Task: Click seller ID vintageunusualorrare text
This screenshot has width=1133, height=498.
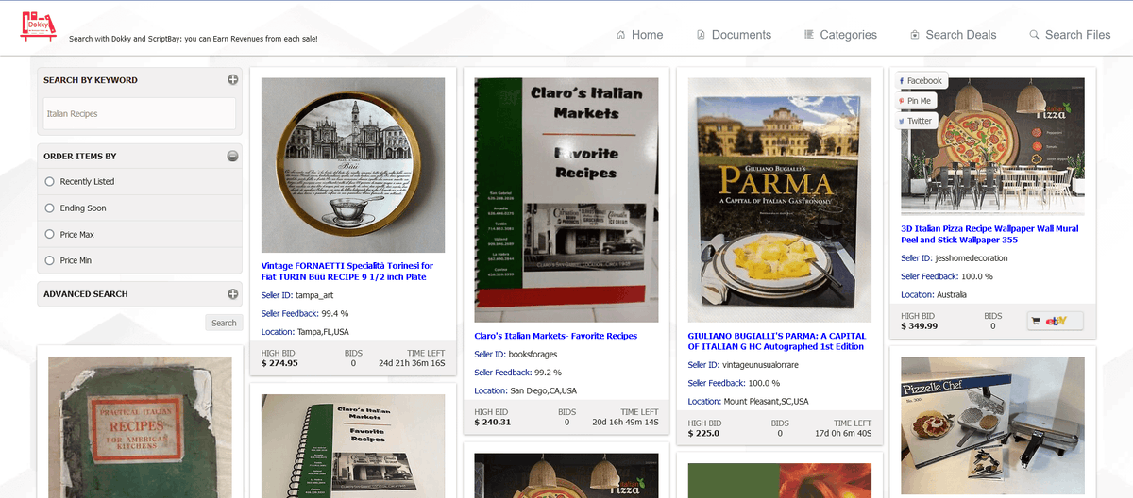Action: (x=760, y=365)
